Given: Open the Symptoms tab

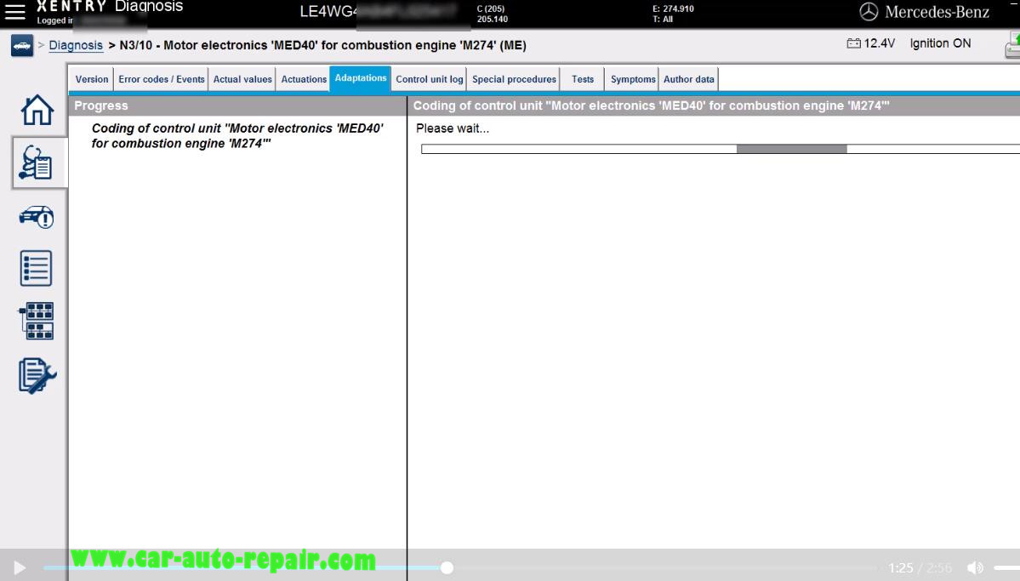Looking at the screenshot, I should [632, 79].
